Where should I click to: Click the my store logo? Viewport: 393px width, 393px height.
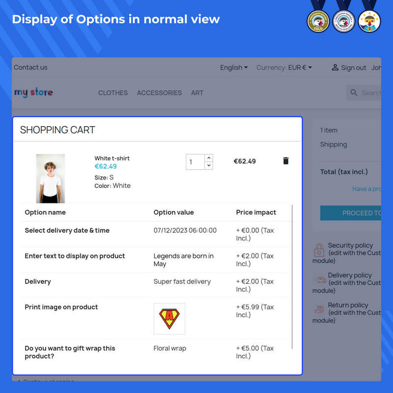point(33,92)
